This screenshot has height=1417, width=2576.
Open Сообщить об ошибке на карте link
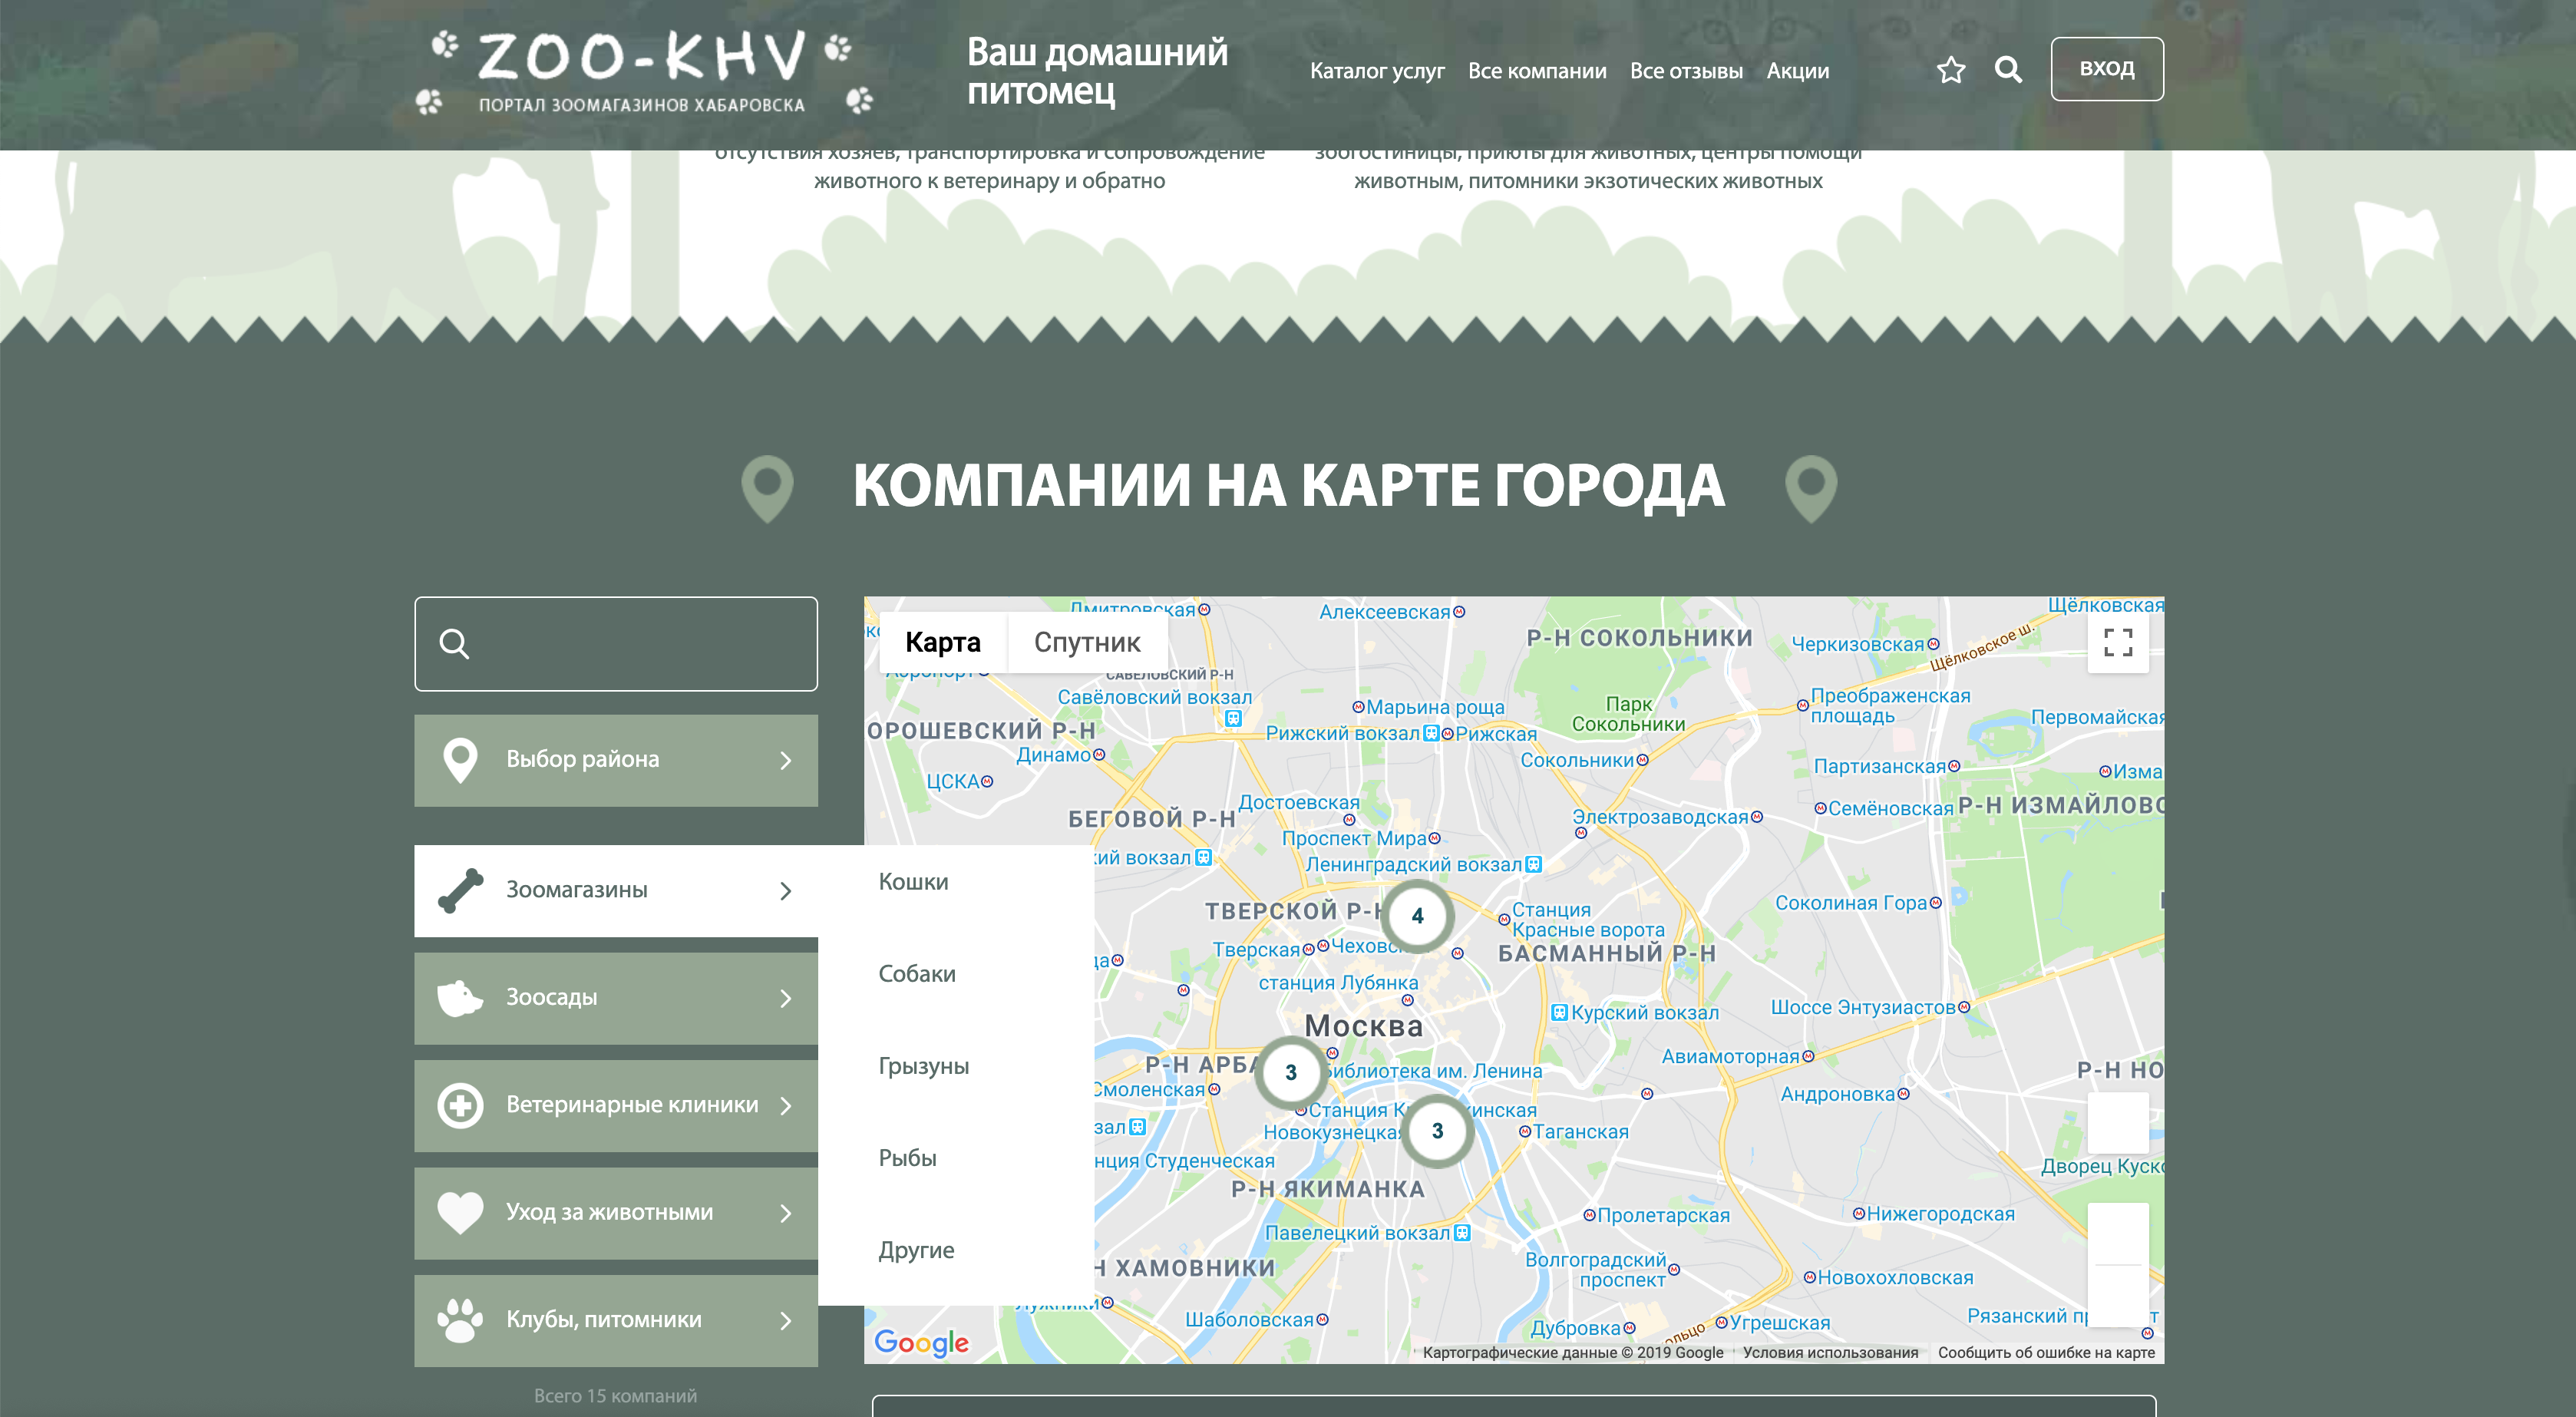tap(2046, 1352)
